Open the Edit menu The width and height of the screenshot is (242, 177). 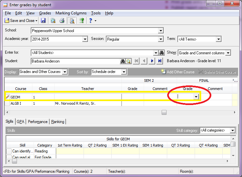[19, 13]
